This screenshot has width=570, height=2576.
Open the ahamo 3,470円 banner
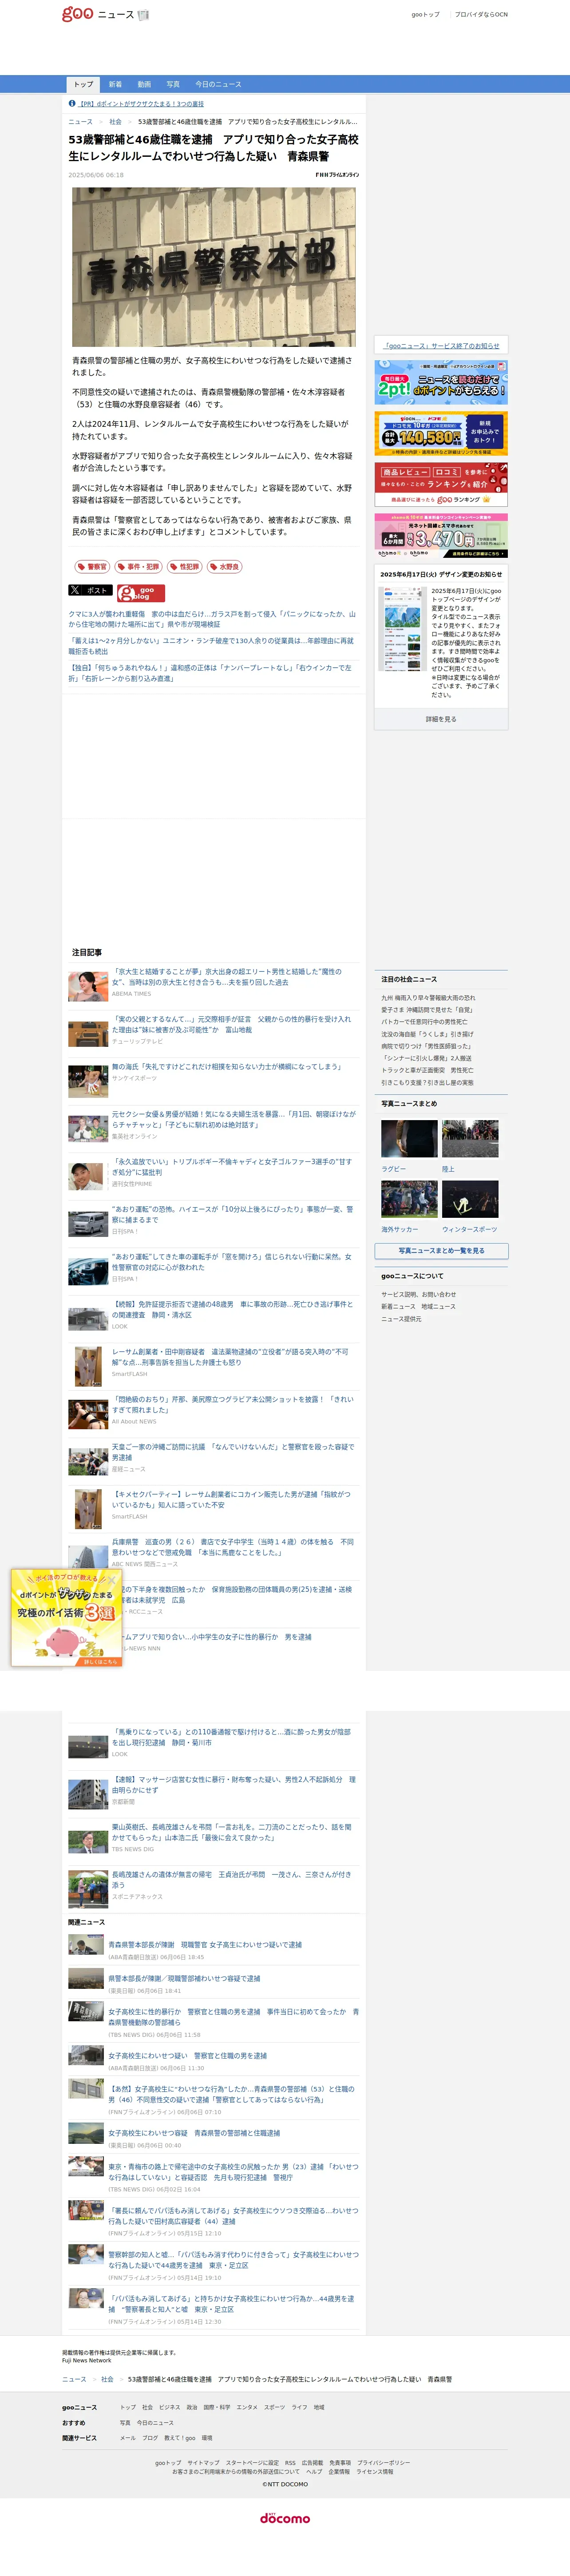pos(441,535)
